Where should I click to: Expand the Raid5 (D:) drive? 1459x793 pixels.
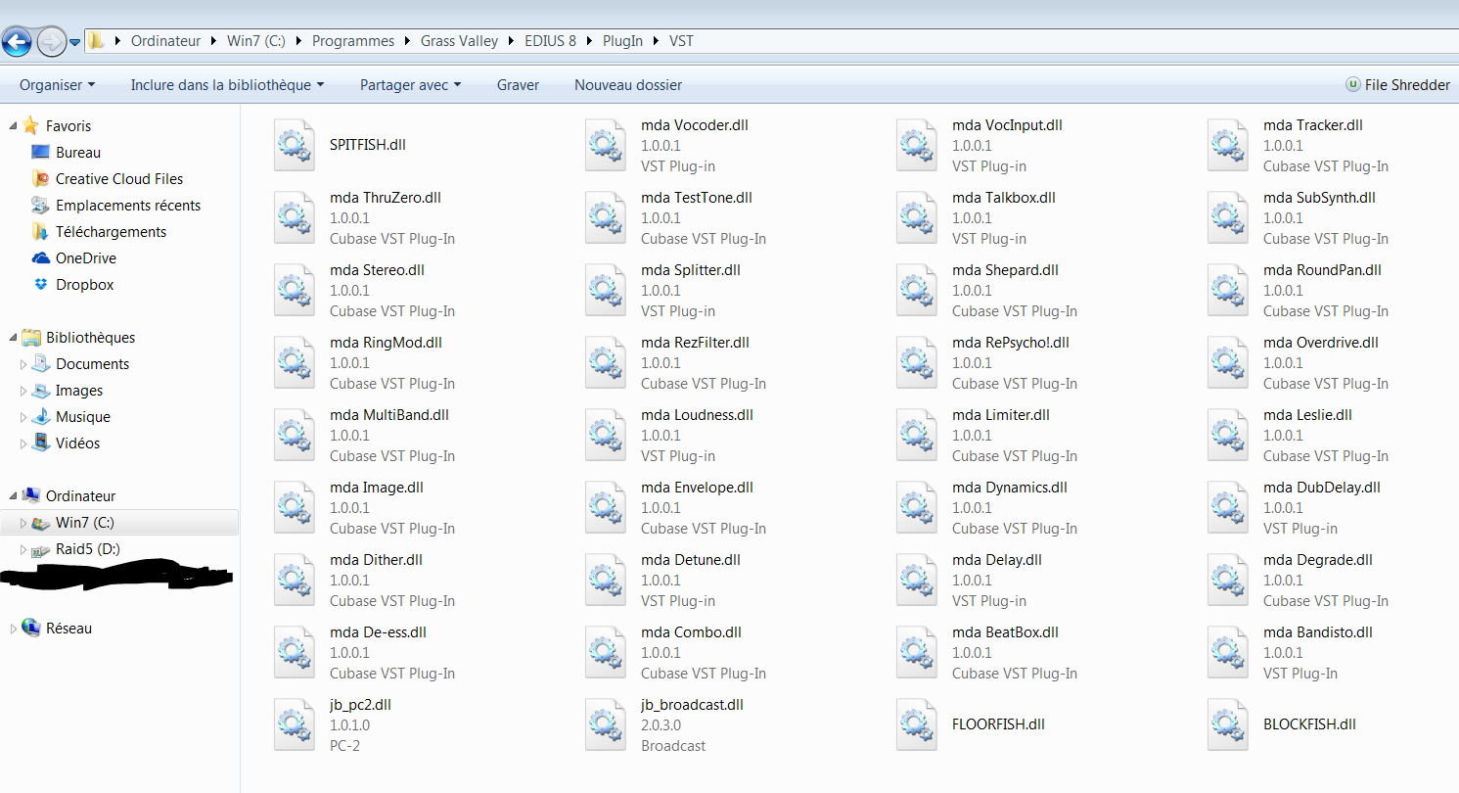point(23,549)
